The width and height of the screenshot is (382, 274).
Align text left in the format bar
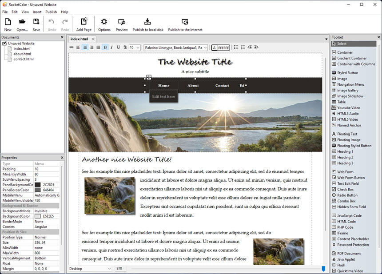point(78,47)
